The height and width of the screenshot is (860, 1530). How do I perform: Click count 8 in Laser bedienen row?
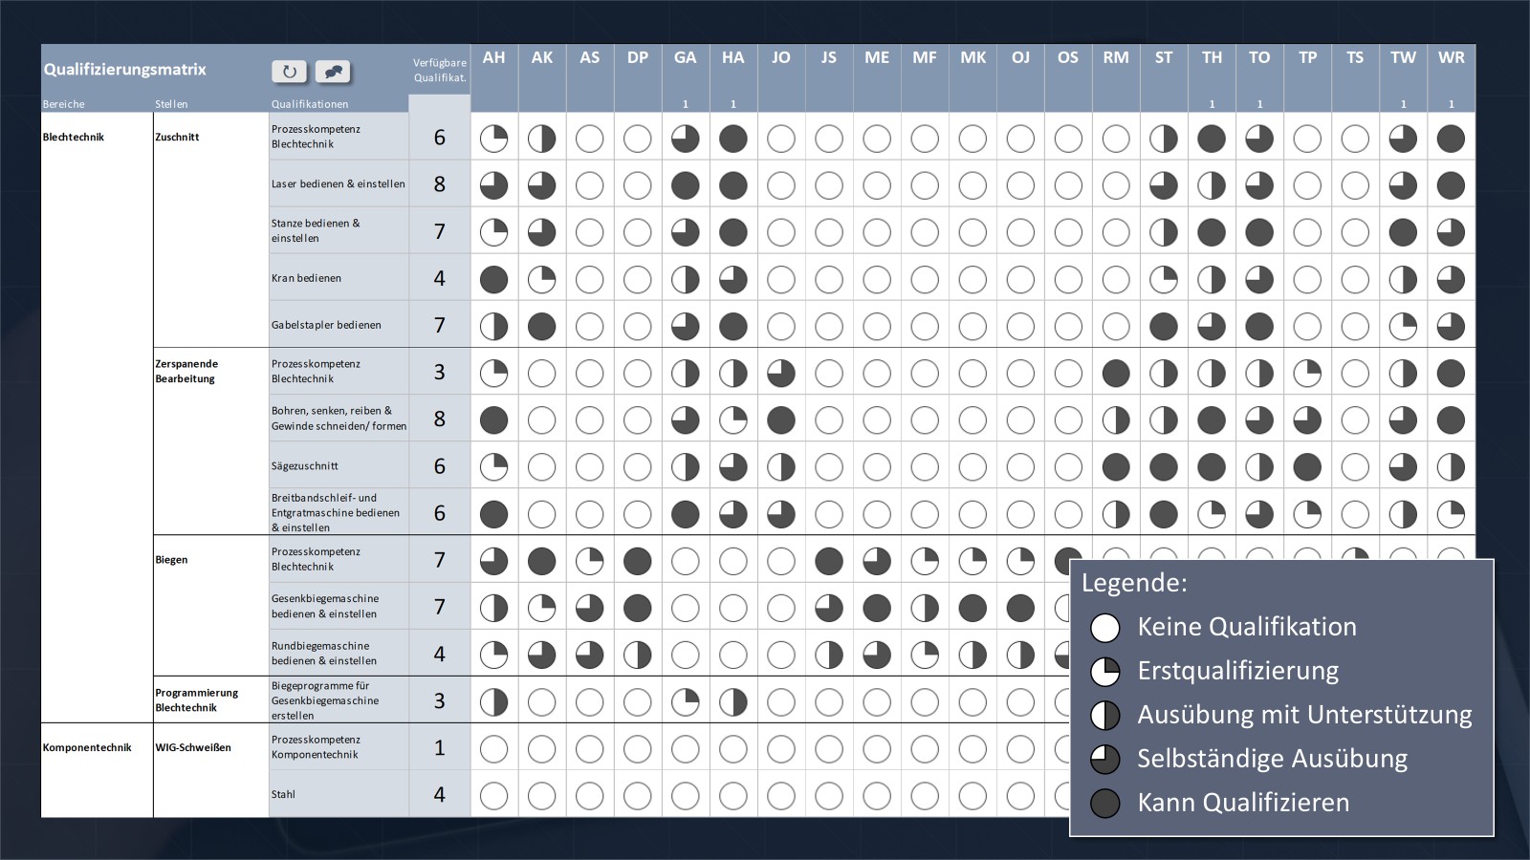coord(440,184)
